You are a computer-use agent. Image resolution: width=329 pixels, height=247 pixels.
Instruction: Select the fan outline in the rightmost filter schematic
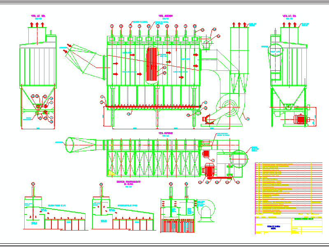tap(206, 211)
